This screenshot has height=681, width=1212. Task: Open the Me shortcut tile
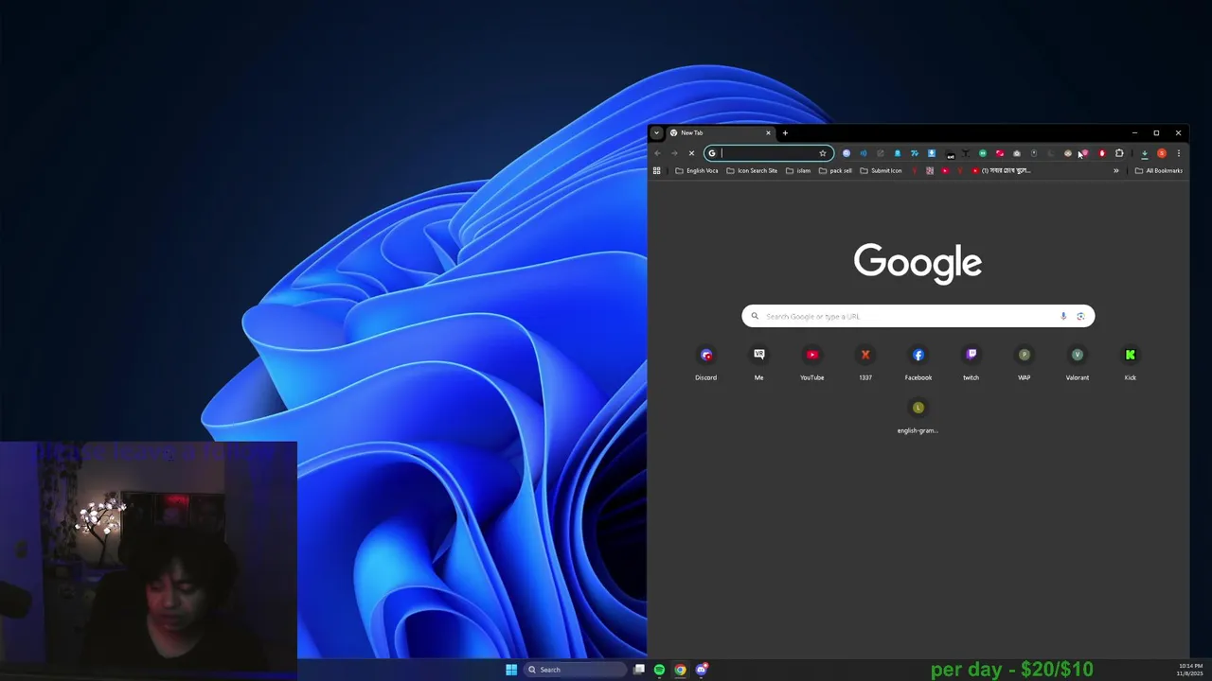pyautogui.click(x=758, y=363)
